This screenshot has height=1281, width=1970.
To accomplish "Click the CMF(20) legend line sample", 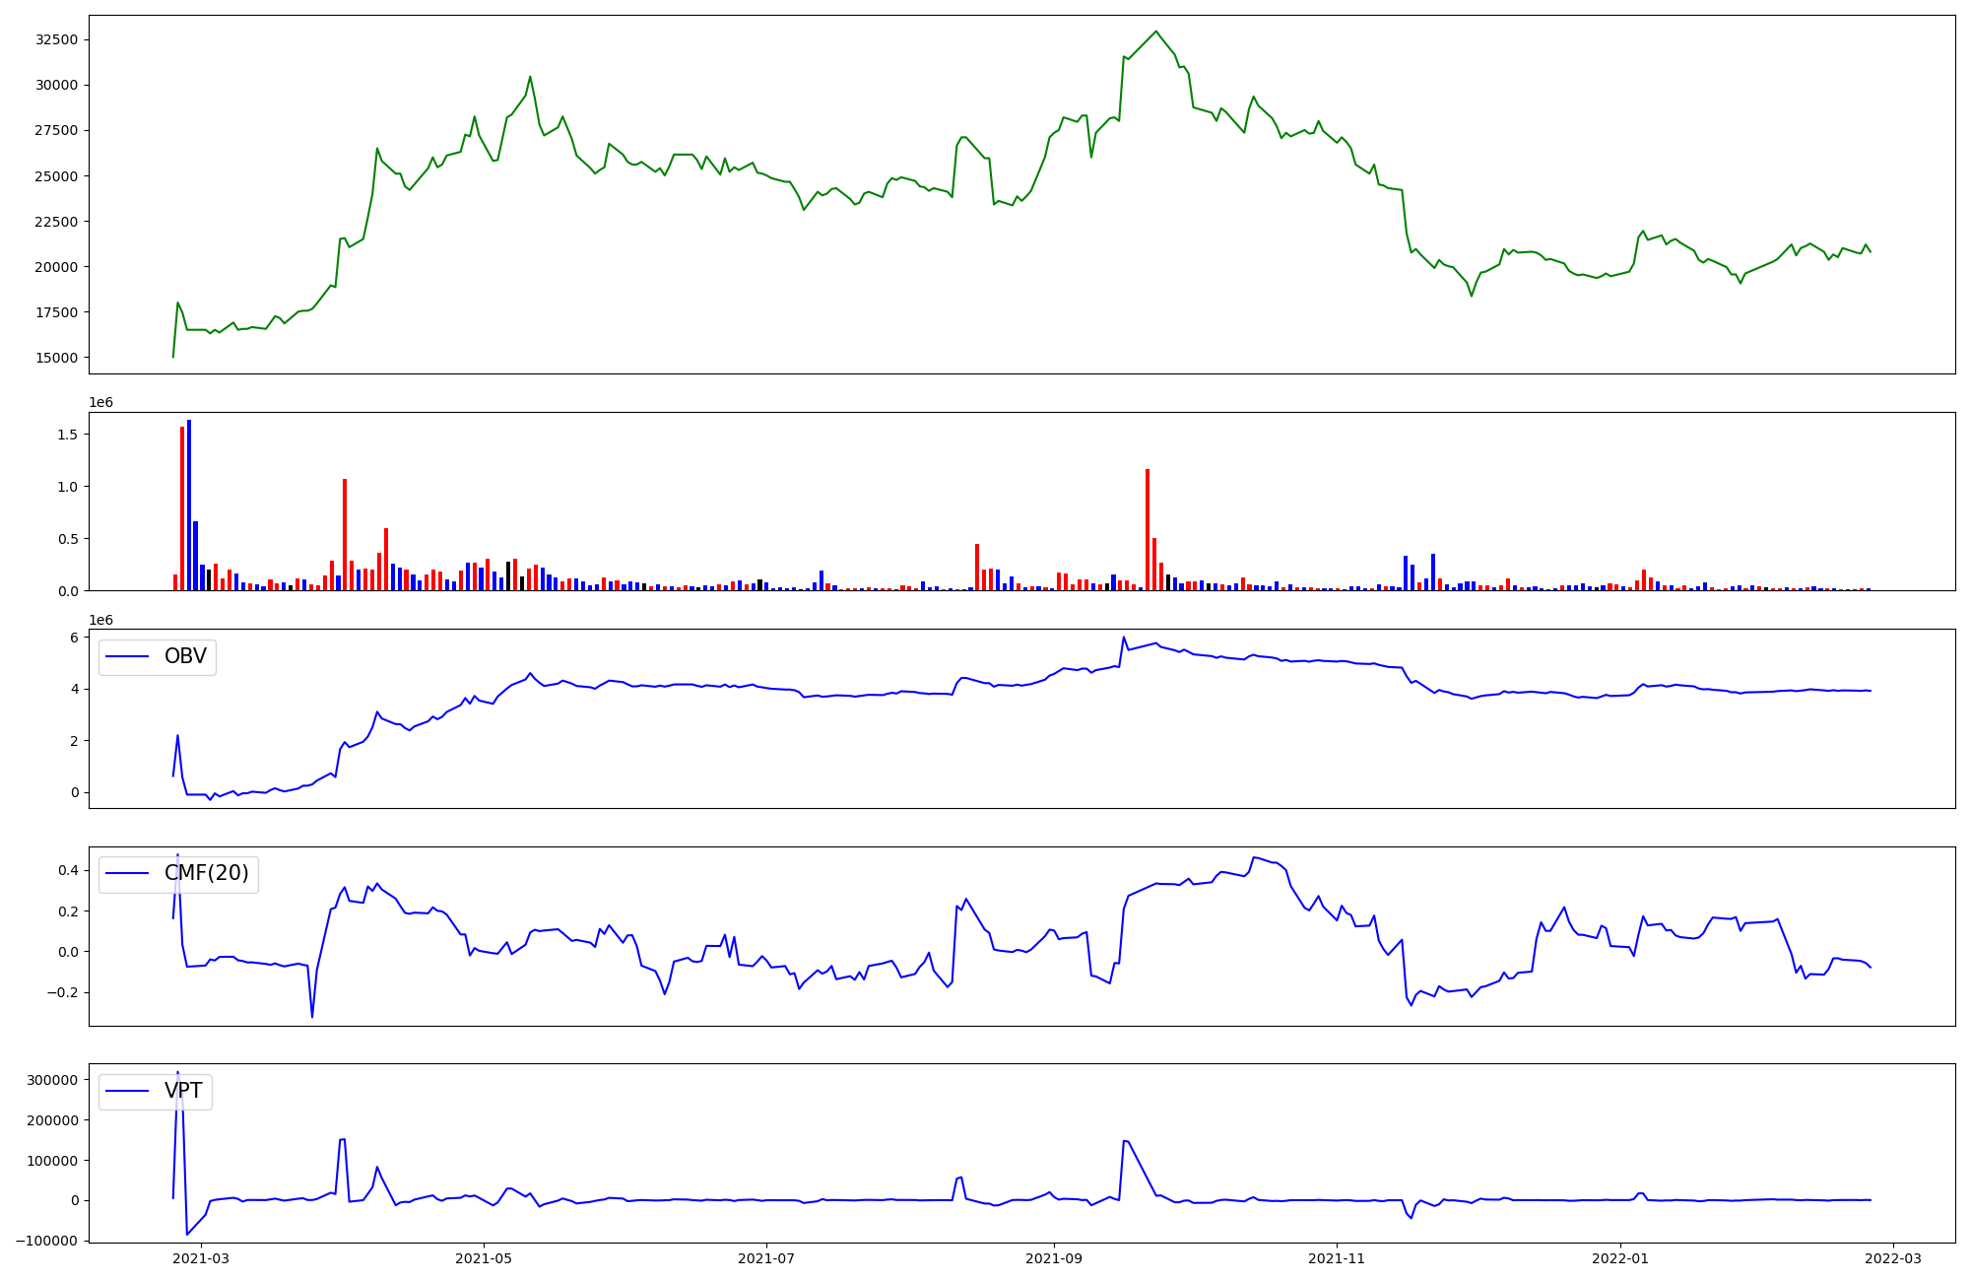I will coord(127,874).
